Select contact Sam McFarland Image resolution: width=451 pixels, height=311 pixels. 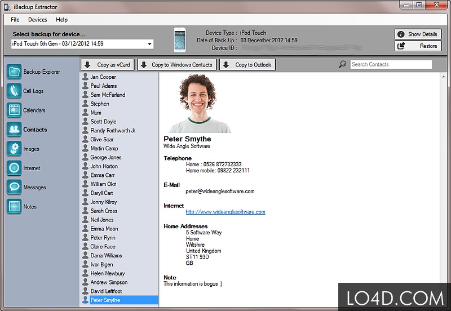pos(108,95)
